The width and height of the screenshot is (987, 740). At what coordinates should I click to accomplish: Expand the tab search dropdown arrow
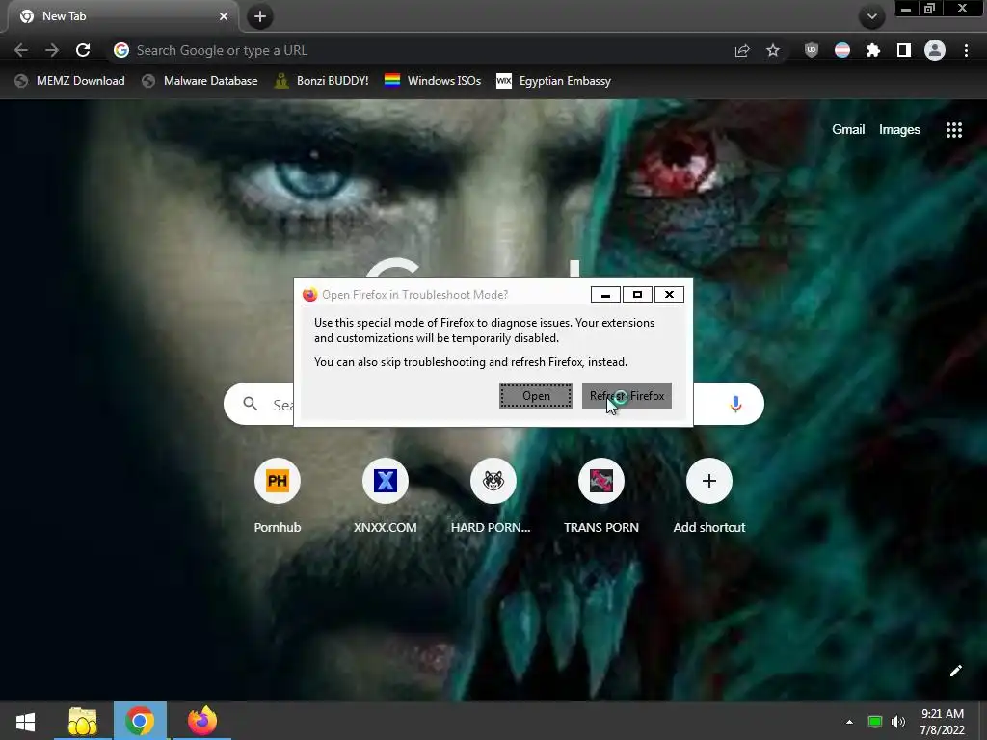(x=872, y=16)
